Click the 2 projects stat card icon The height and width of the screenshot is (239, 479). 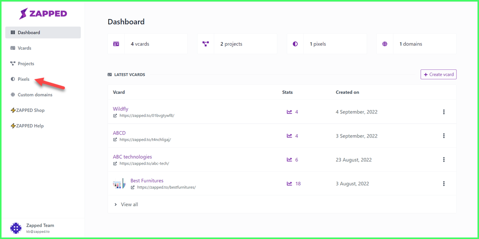[x=206, y=44]
